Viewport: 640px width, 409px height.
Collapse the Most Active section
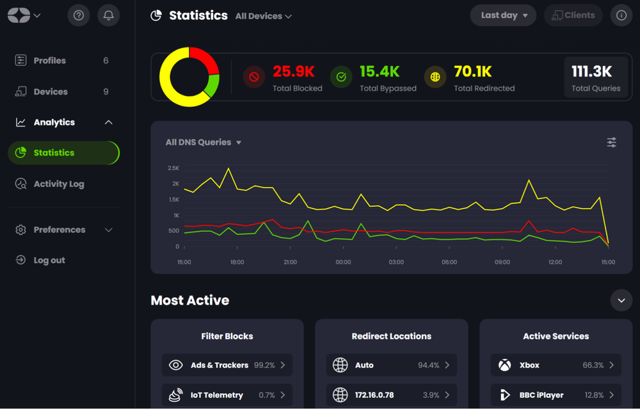point(621,300)
